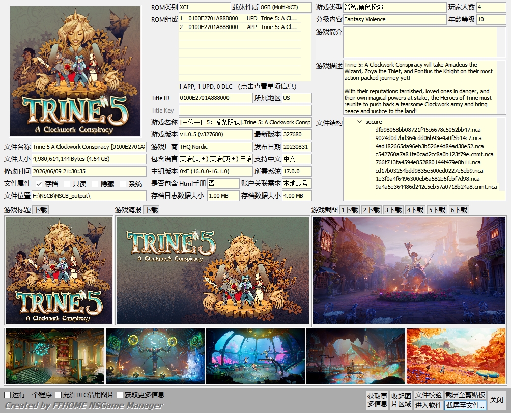Image resolution: width=511 pixels, height=413 pixels.
Task: Click the '1 APP, 1 UPD, 0 DLC' summary text
Action: (x=205, y=87)
